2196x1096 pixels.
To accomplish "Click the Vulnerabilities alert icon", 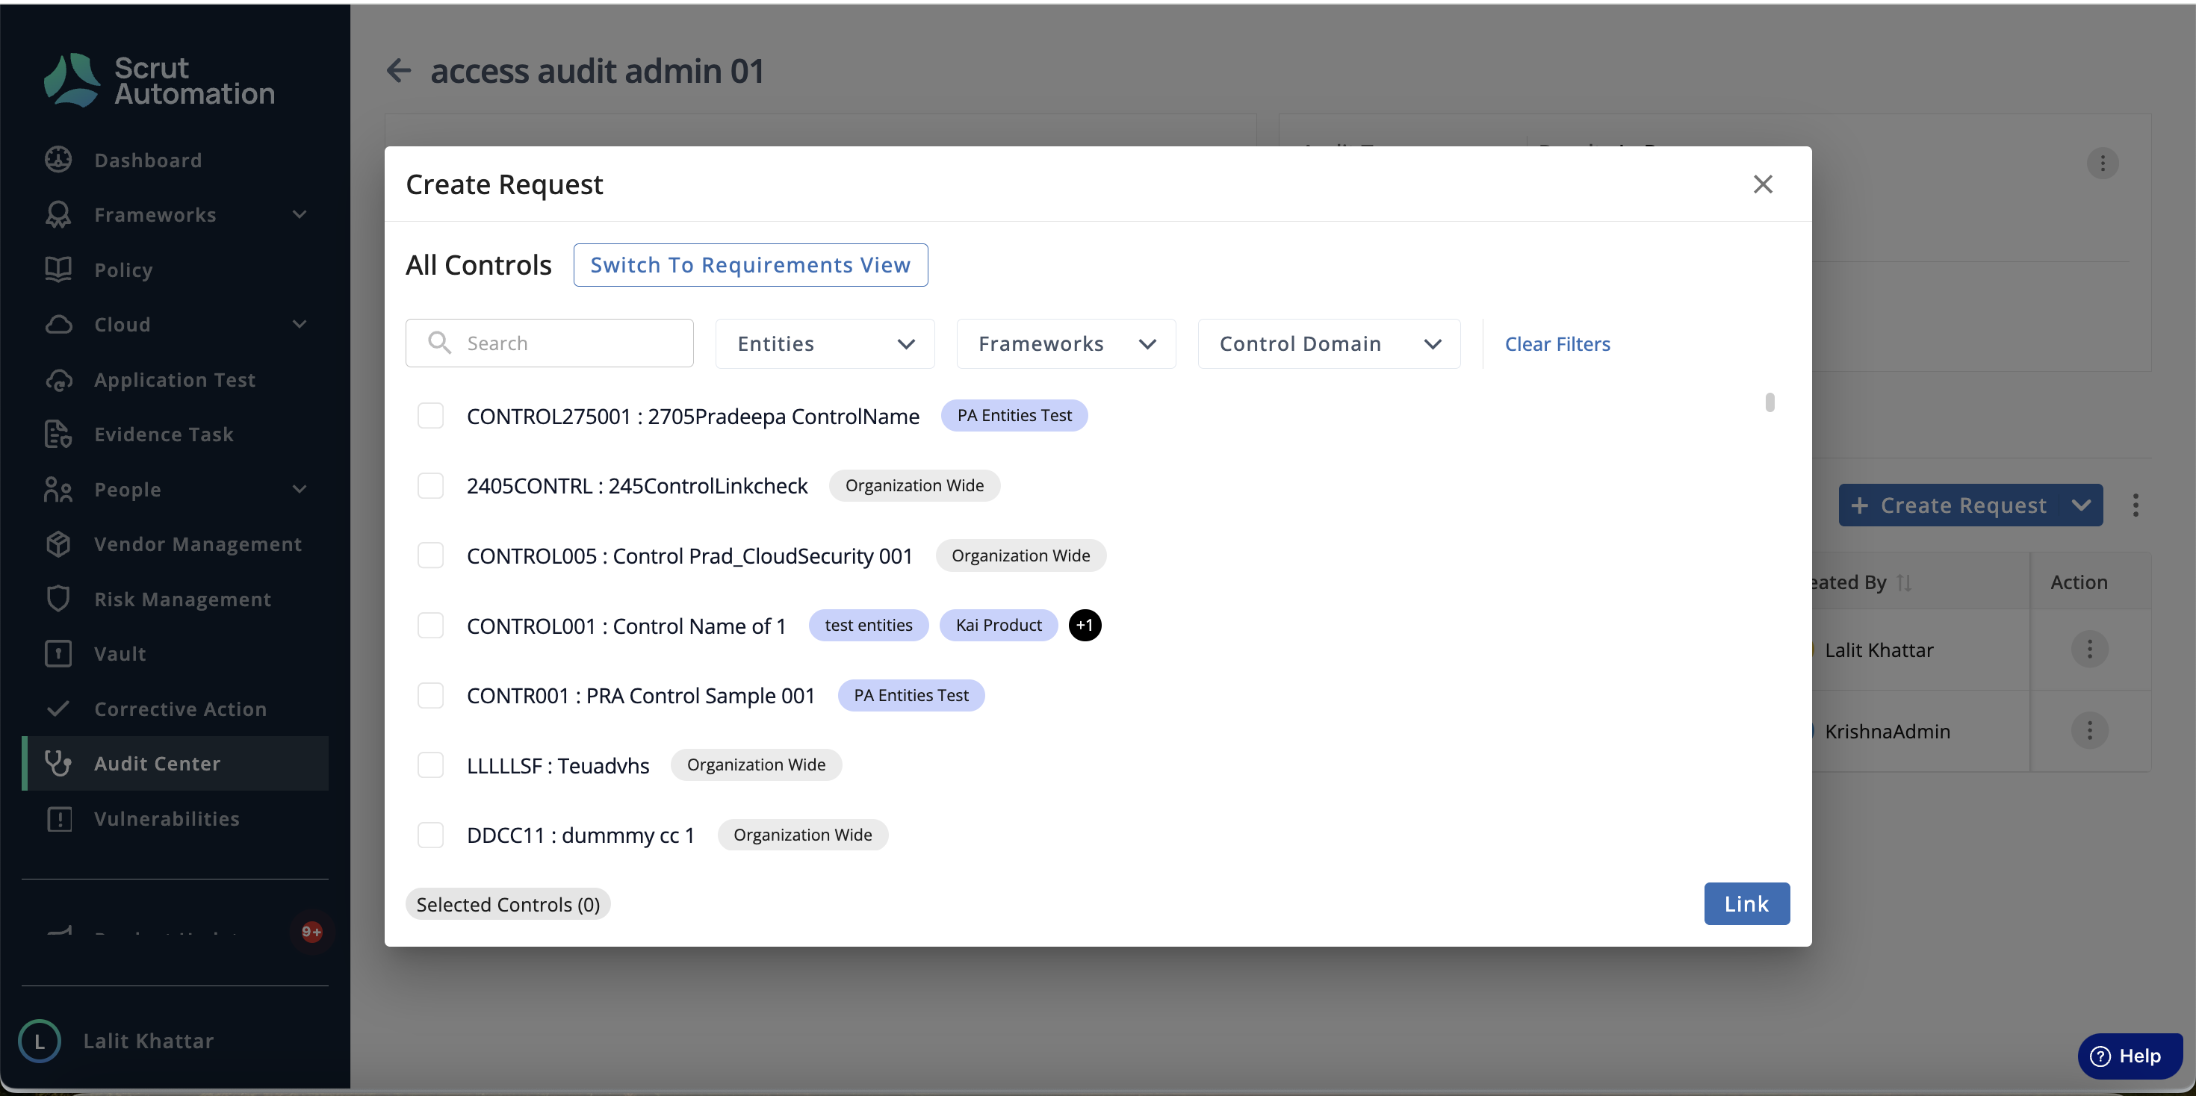I will (x=58, y=818).
